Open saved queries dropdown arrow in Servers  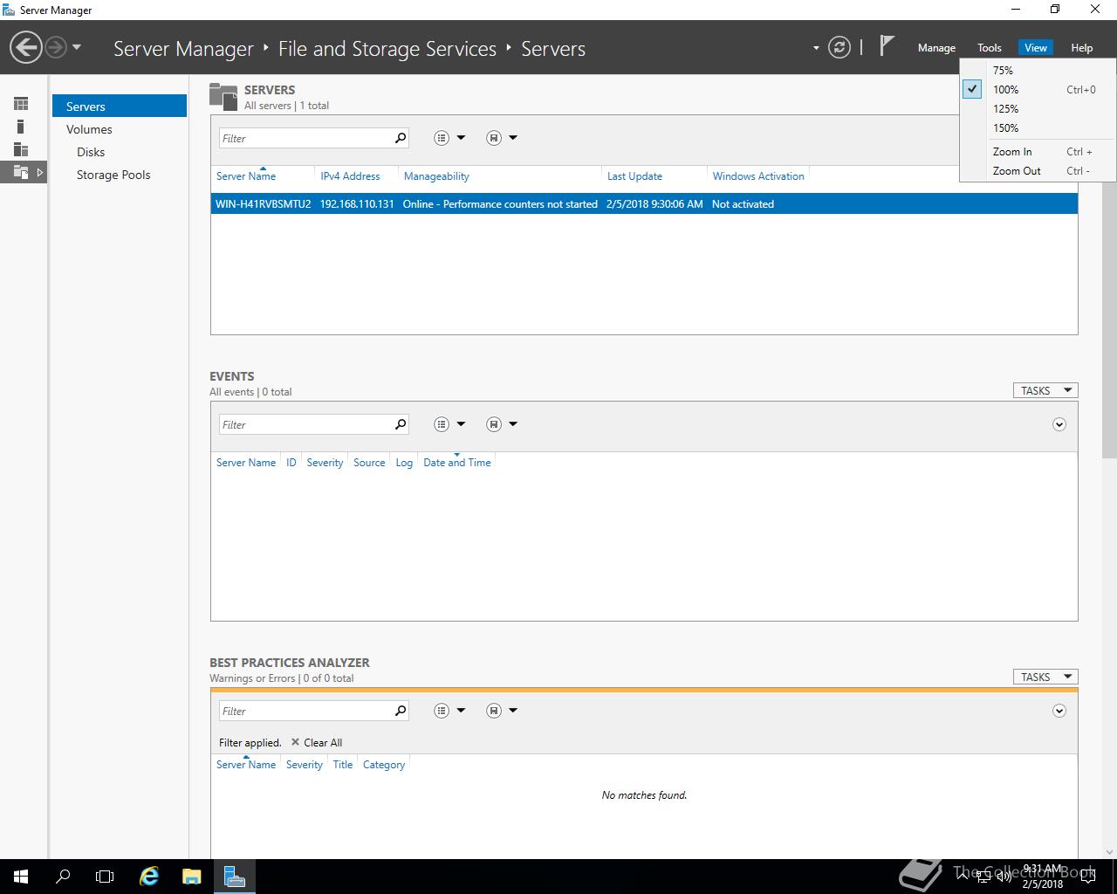tap(513, 138)
